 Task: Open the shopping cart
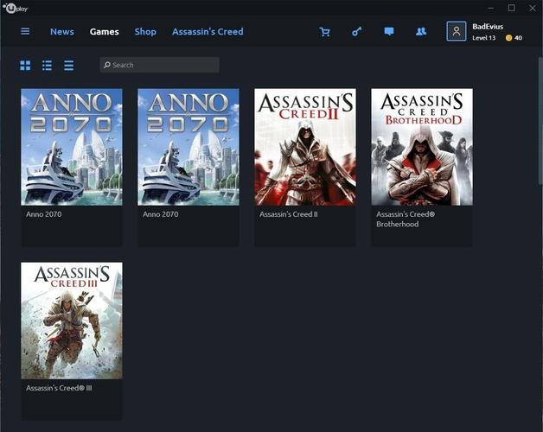click(x=324, y=32)
